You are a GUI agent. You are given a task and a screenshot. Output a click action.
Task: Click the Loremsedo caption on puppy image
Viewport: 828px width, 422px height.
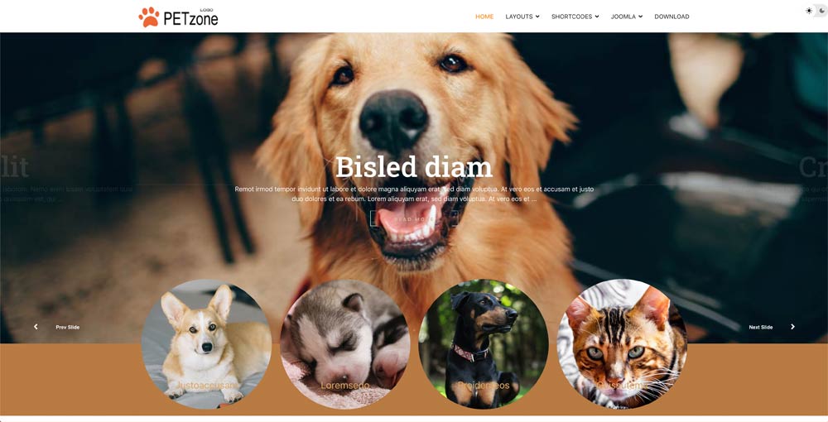(344, 386)
